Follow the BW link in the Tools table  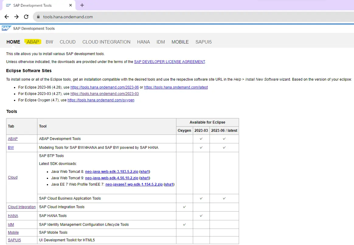tap(11, 148)
